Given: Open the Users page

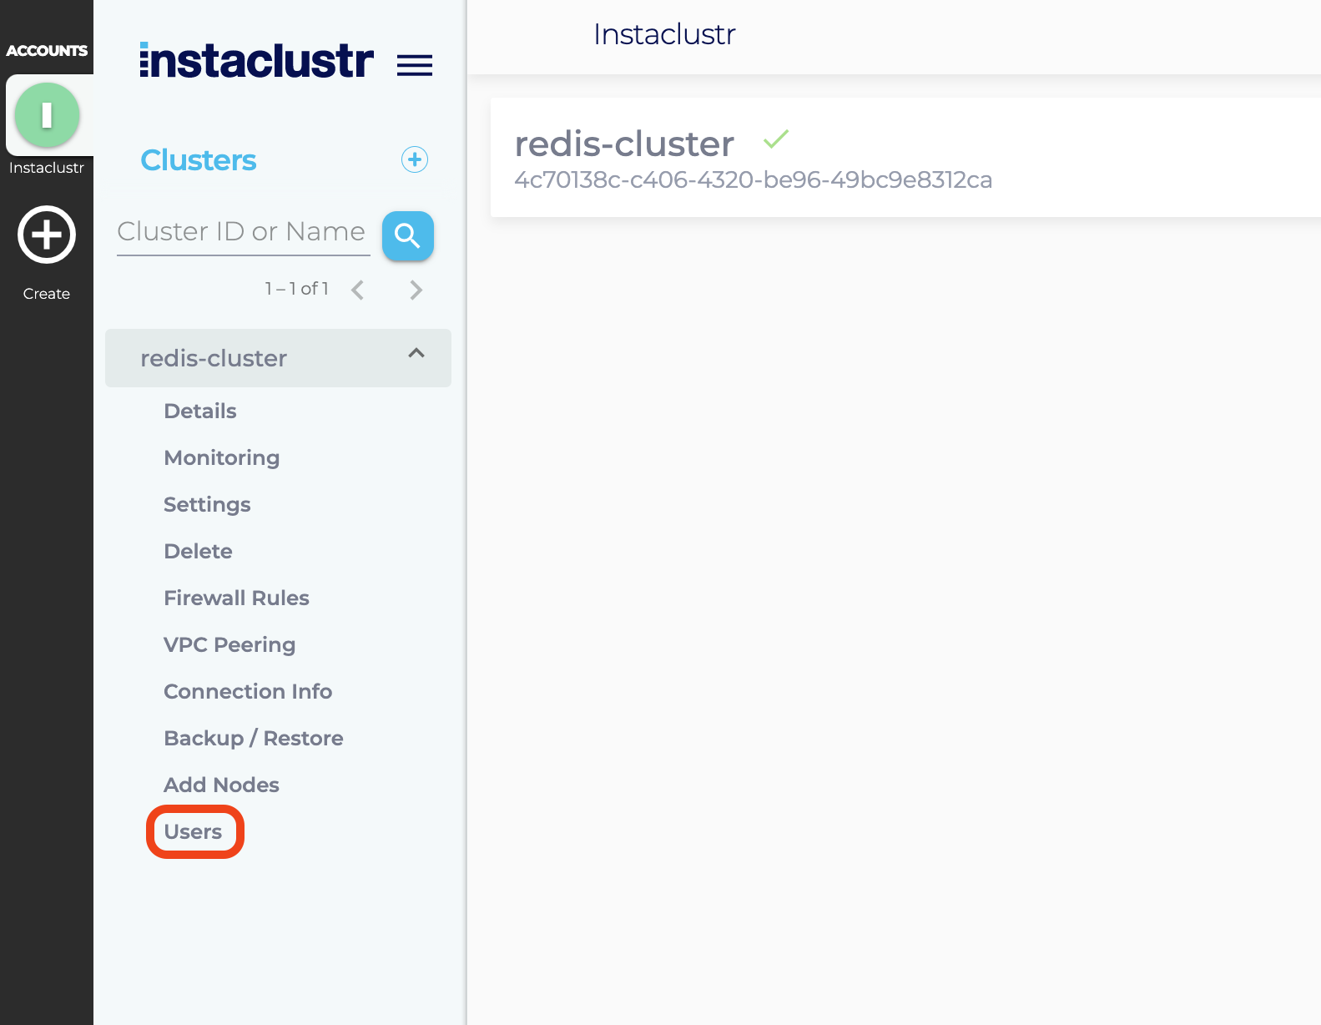Looking at the screenshot, I should coord(193,831).
